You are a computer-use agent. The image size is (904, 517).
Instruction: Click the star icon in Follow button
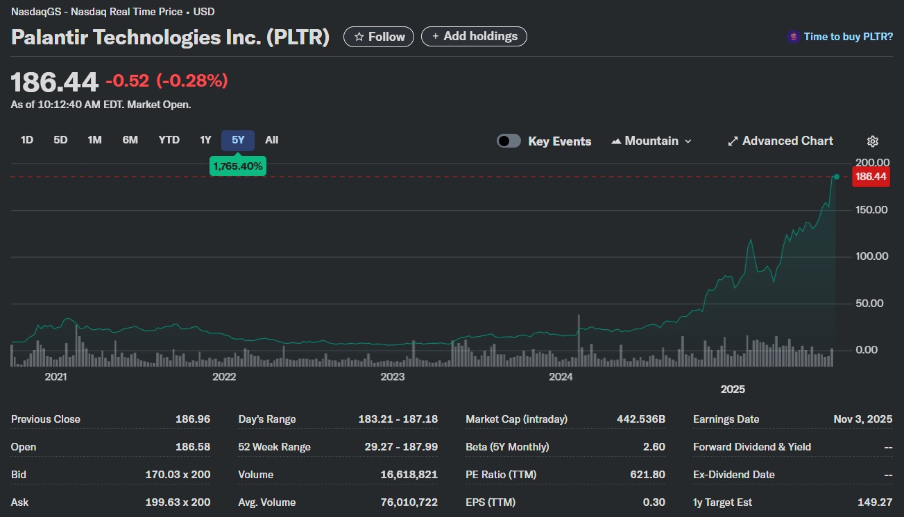coord(359,37)
